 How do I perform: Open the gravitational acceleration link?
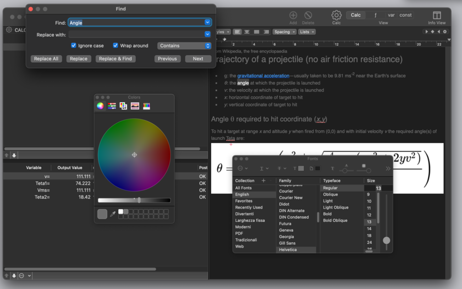[263, 76]
